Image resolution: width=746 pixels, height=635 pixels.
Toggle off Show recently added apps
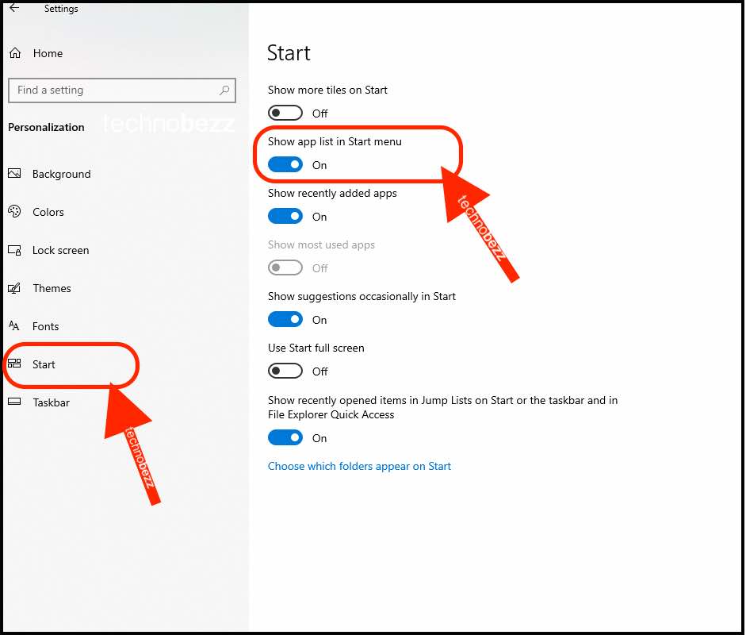[285, 216]
